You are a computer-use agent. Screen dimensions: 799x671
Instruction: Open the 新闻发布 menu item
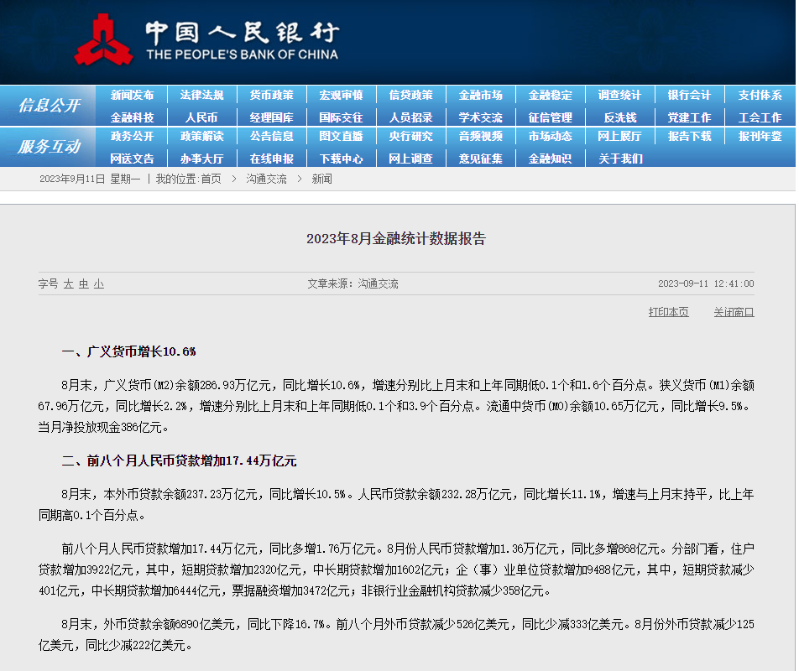tap(132, 96)
